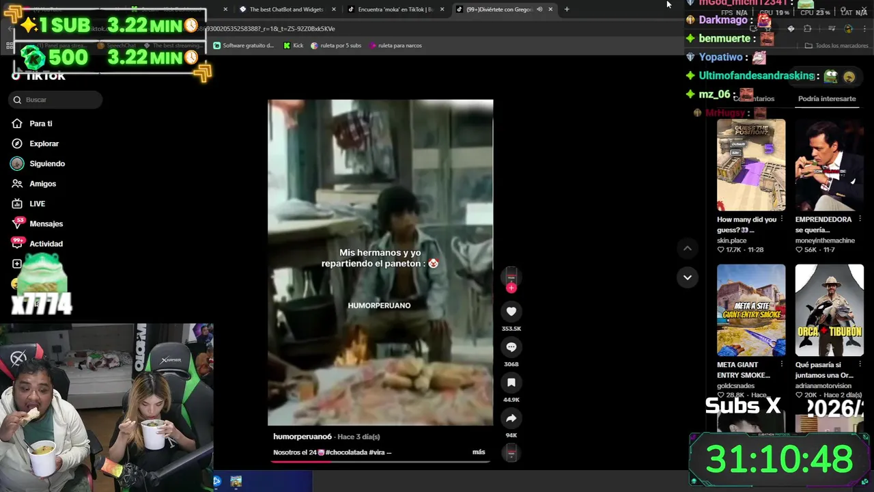Open goldcsnades creator link
874x492 pixels.
(736, 386)
